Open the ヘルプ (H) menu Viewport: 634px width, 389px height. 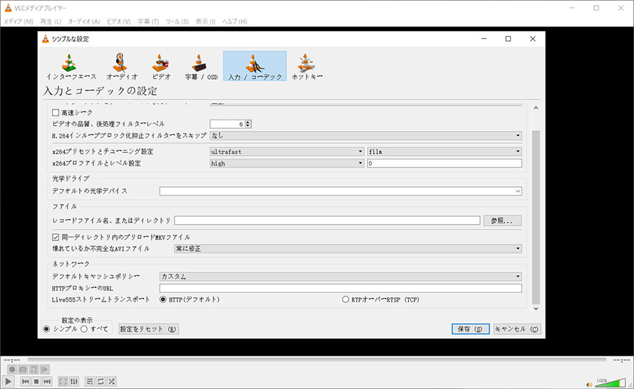(x=234, y=21)
